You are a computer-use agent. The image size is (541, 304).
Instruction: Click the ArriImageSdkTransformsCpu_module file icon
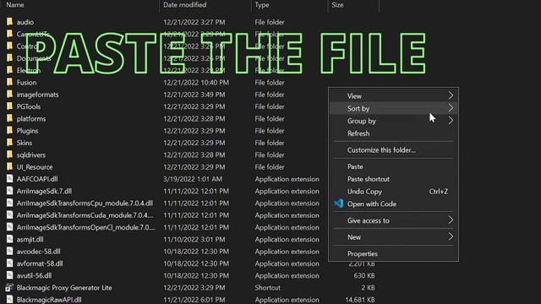pos(9,203)
